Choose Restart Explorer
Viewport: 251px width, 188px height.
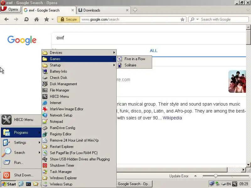tap(79, 146)
